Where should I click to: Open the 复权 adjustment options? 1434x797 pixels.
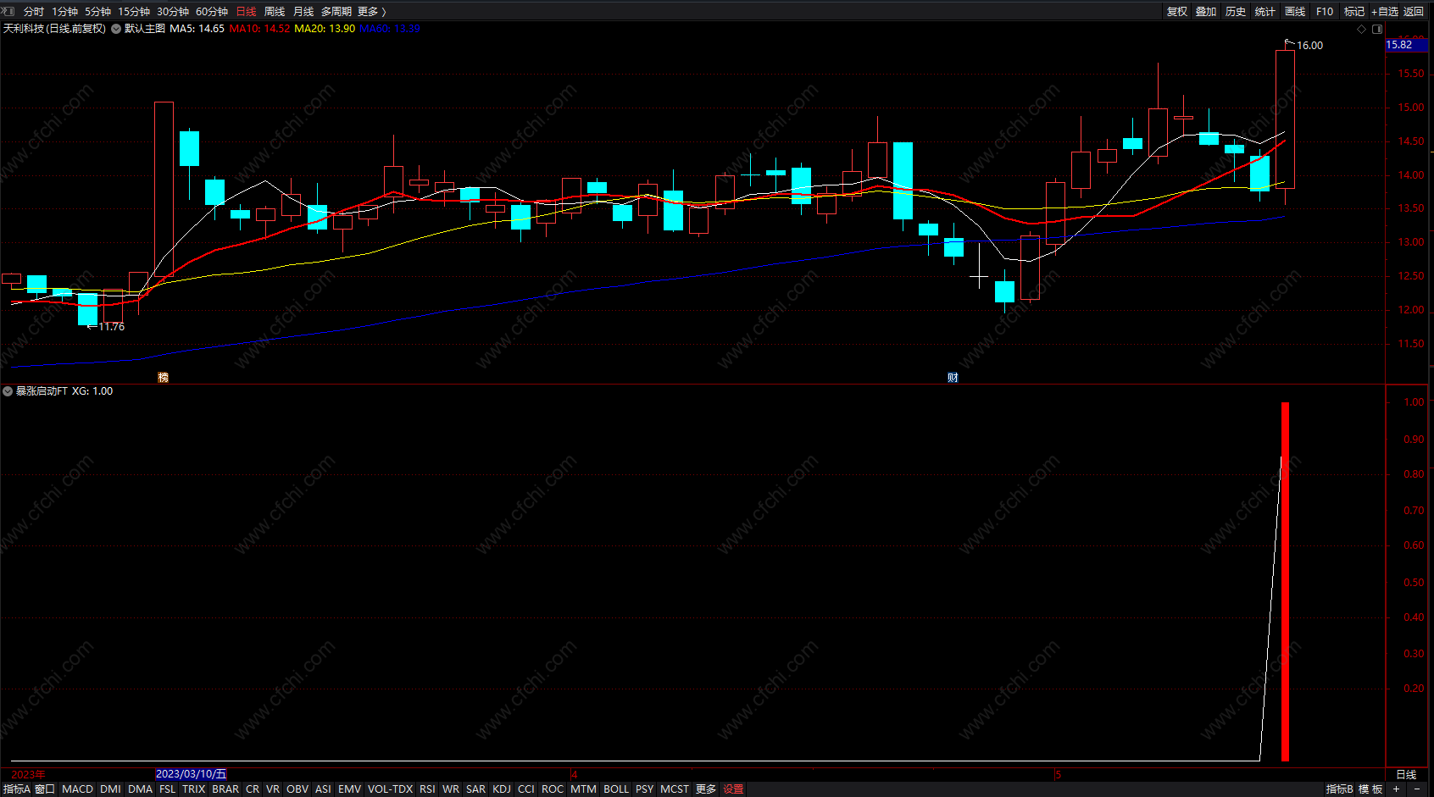click(x=1177, y=12)
